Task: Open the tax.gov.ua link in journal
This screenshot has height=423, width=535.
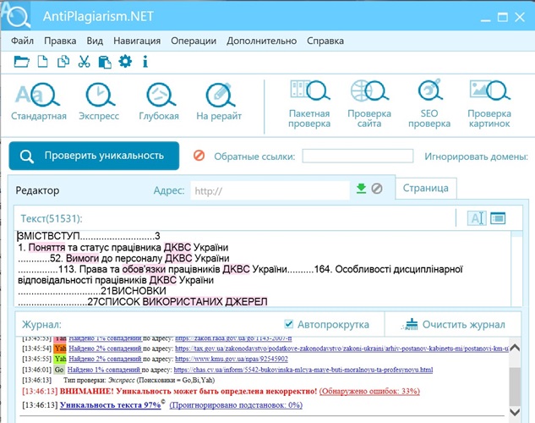Action: tap(341, 349)
